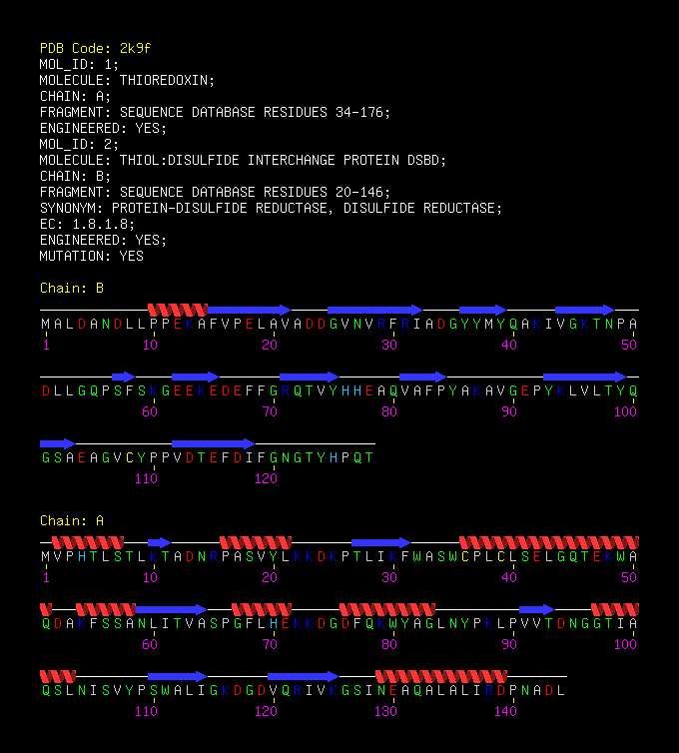Select short Chain B strand above SF residues
Screen dimensions: 679x753
[124, 376]
